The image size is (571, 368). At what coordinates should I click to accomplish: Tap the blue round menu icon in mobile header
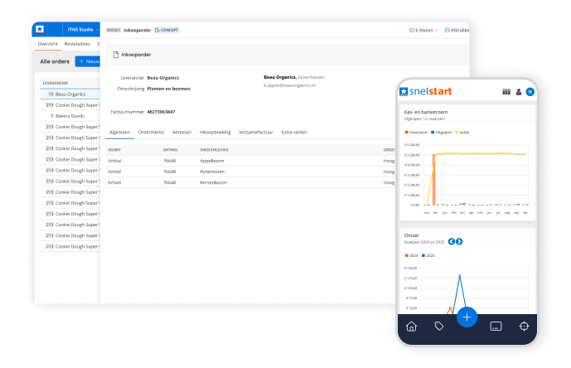point(530,91)
